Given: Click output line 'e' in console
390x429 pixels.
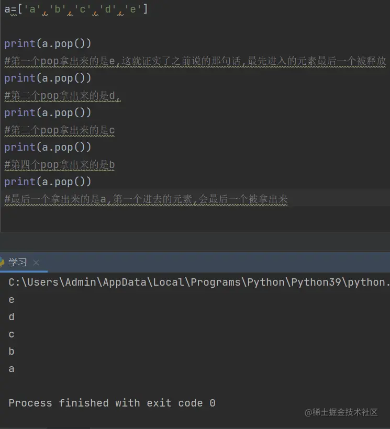Looking at the screenshot, I should (12, 300).
